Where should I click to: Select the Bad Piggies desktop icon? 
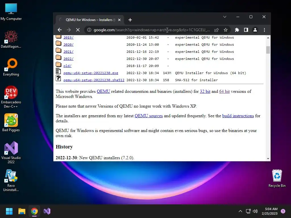click(11, 123)
